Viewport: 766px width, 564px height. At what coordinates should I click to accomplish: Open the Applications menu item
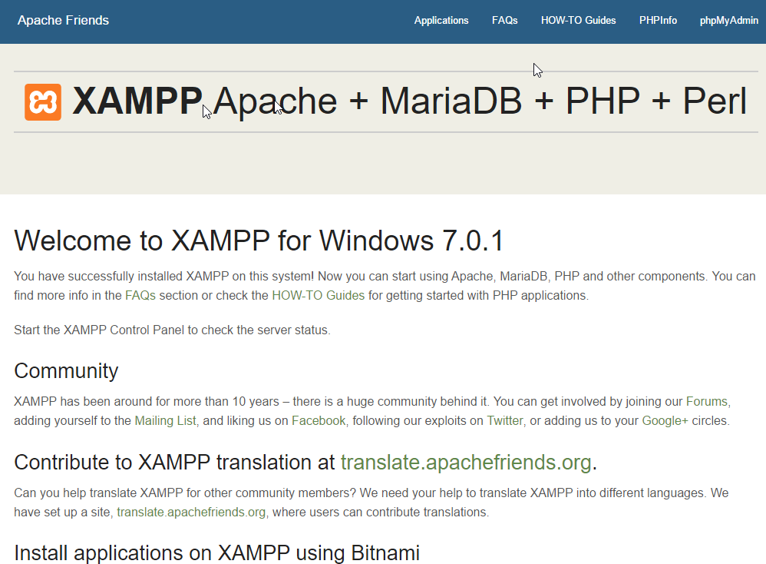pos(441,21)
